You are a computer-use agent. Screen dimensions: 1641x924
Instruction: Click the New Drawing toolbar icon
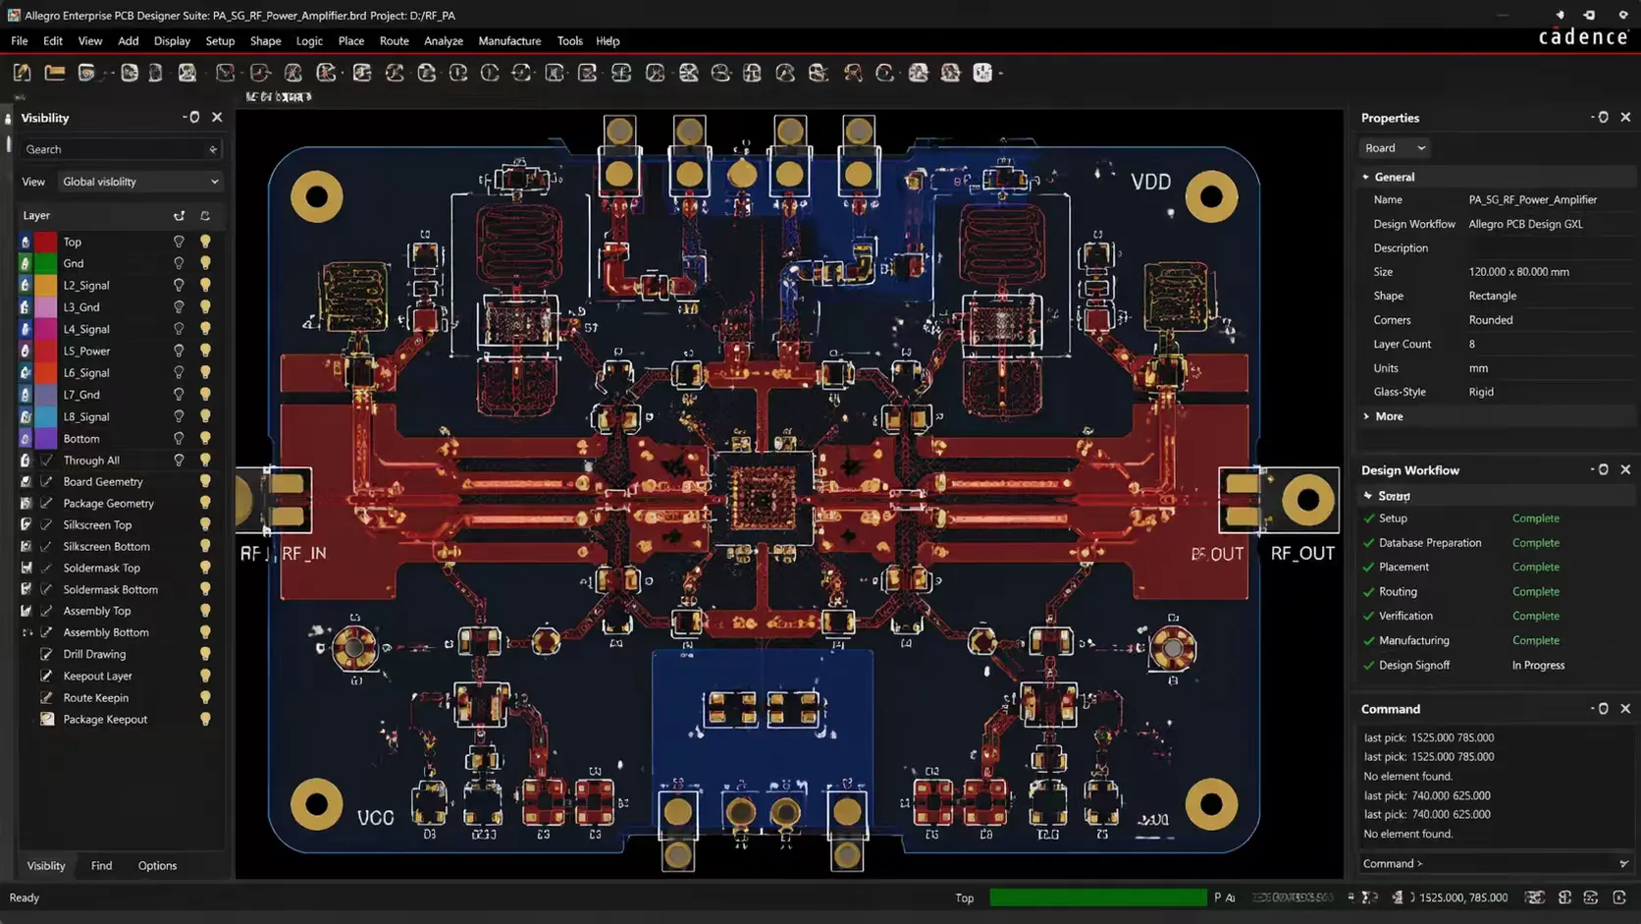point(21,72)
